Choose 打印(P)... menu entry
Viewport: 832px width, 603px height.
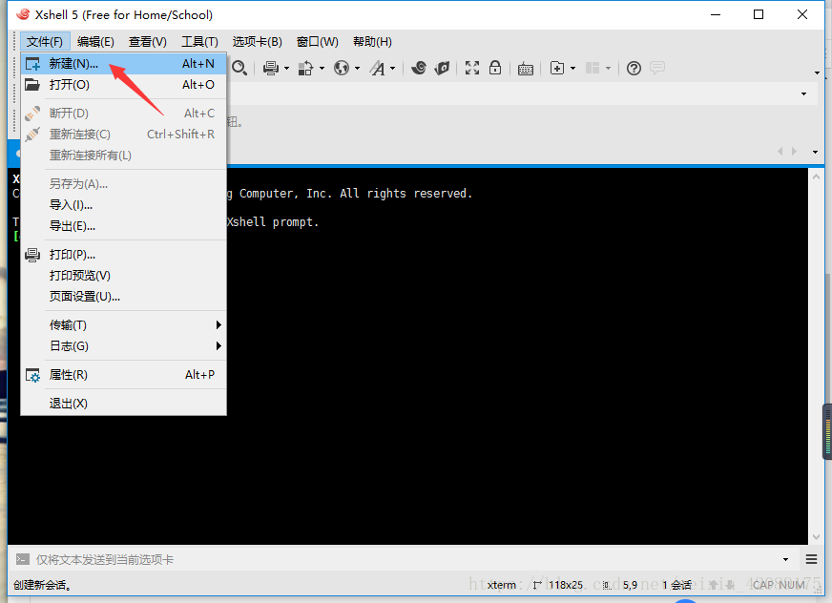[124, 255]
